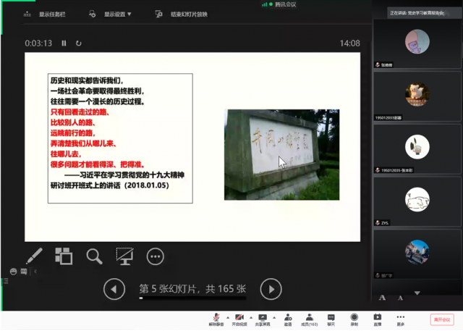Open the 成员(163) members list
Viewport: 463px width, 331px height.
click(x=309, y=319)
